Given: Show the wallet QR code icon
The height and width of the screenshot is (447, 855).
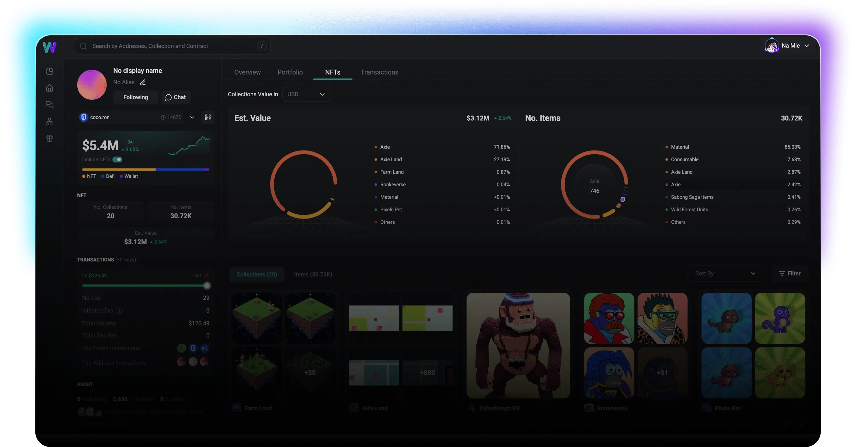Looking at the screenshot, I should pos(208,117).
